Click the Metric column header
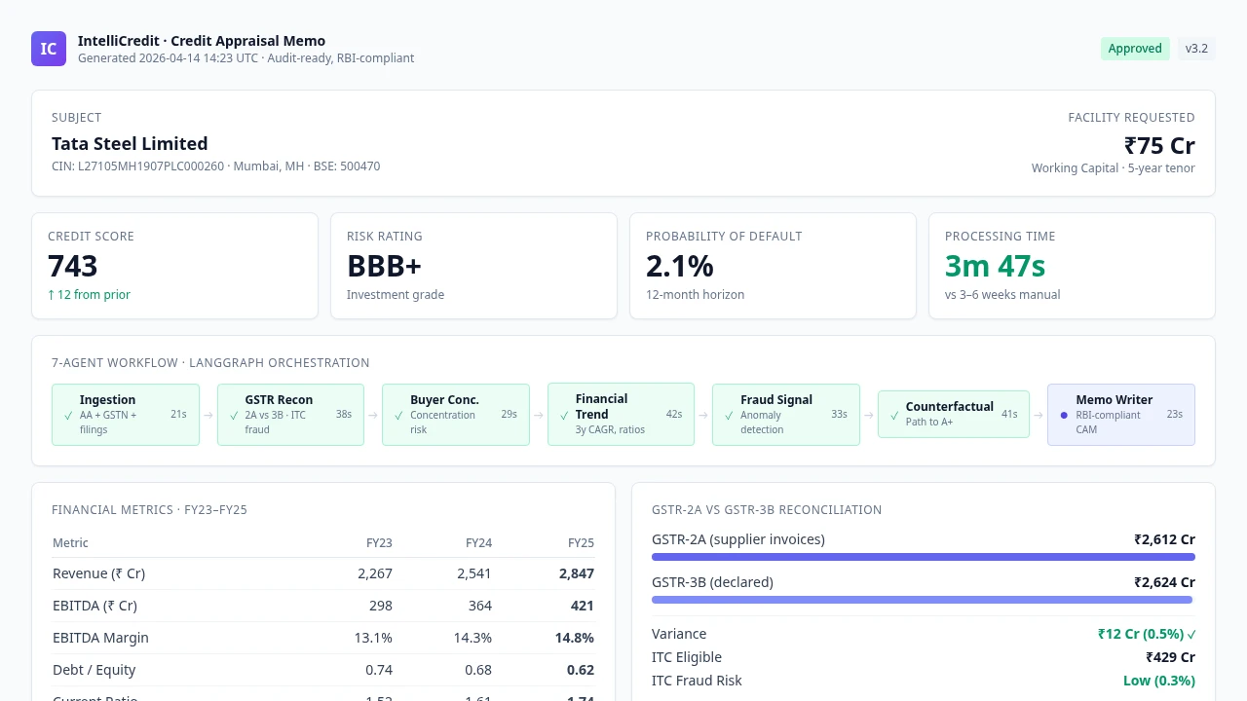The width and height of the screenshot is (1247, 701). point(70,543)
